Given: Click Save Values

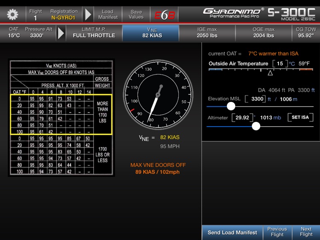Looking at the screenshot, I should [136, 14].
